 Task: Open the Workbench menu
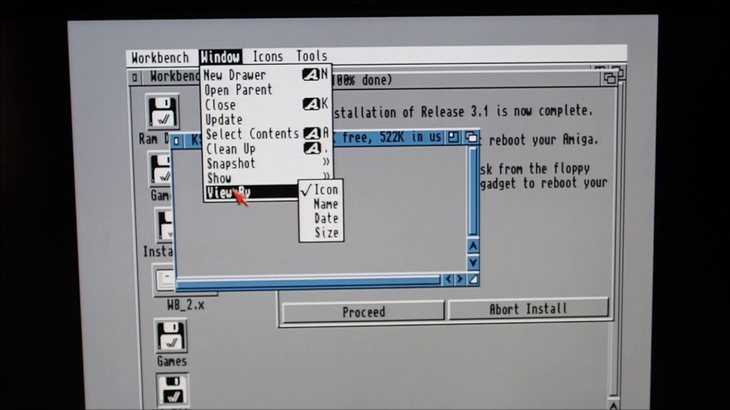160,58
